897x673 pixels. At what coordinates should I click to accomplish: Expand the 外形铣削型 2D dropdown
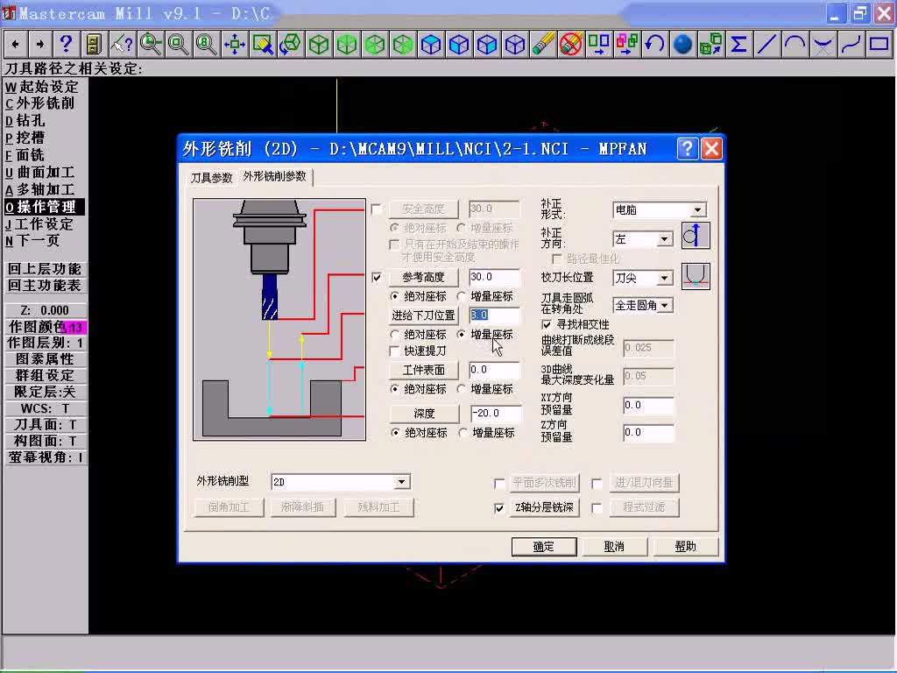point(404,481)
